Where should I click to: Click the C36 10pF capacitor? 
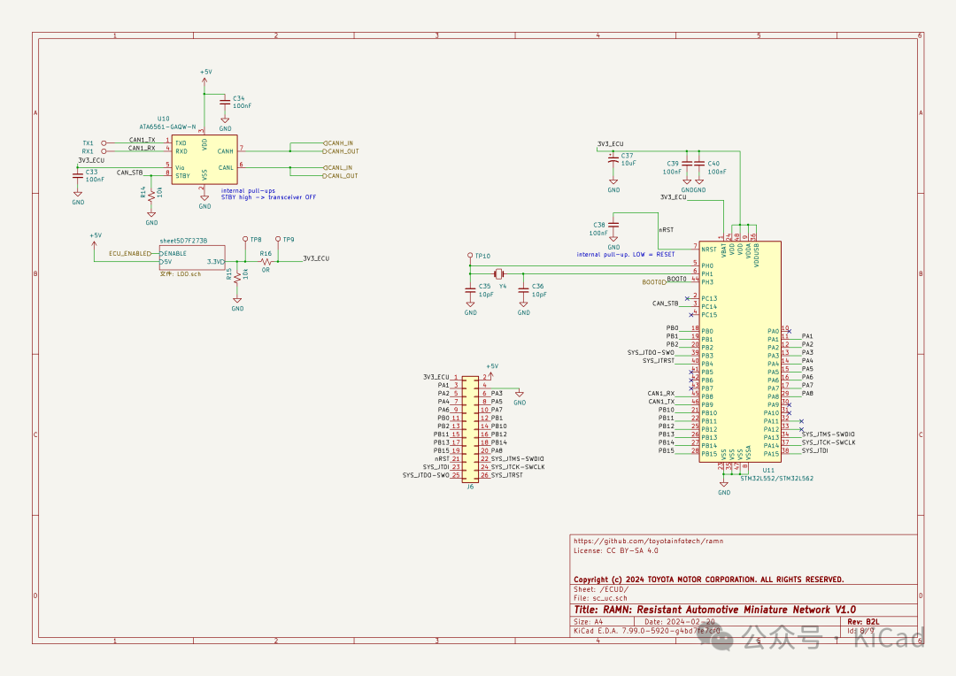(523, 291)
